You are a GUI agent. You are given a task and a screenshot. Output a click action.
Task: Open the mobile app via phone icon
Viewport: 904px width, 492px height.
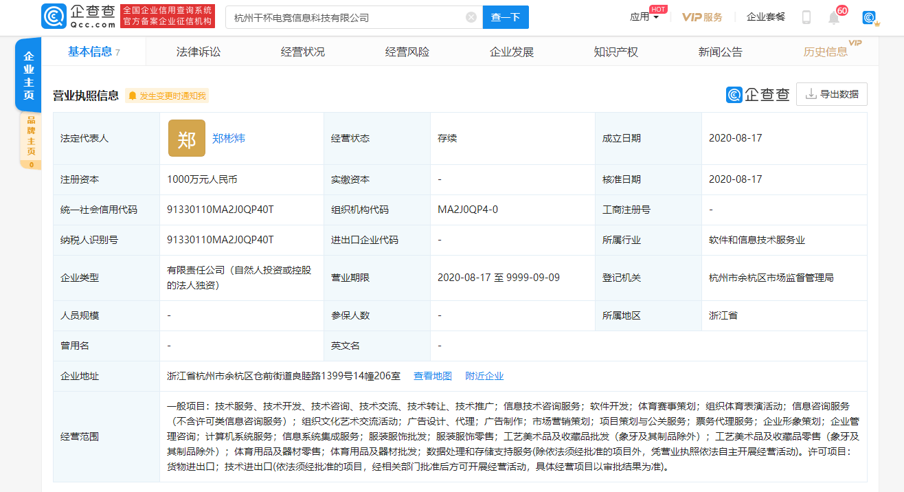point(805,17)
